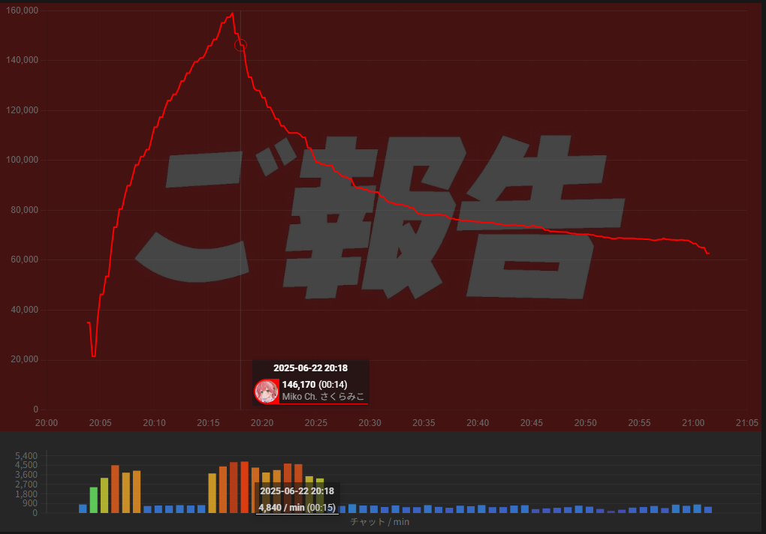Click the rightmost blue bar in the chat chart

708,509
